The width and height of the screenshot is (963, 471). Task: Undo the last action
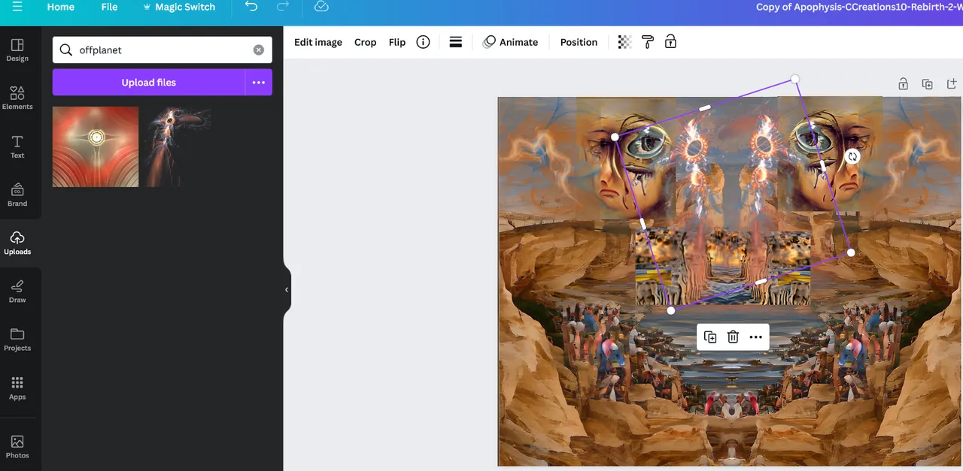tap(251, 7)
